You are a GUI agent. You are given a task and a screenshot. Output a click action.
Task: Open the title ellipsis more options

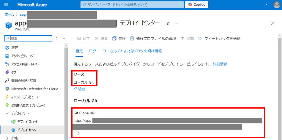(x=177, y=23)
